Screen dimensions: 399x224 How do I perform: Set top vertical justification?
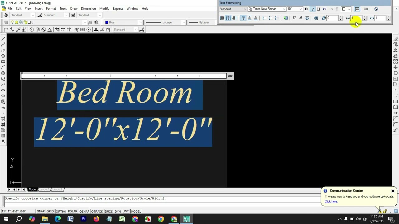click(243, 18)
